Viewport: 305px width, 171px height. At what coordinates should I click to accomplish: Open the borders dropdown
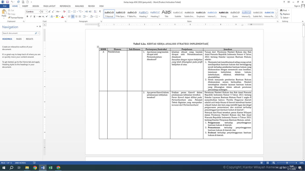99,17
